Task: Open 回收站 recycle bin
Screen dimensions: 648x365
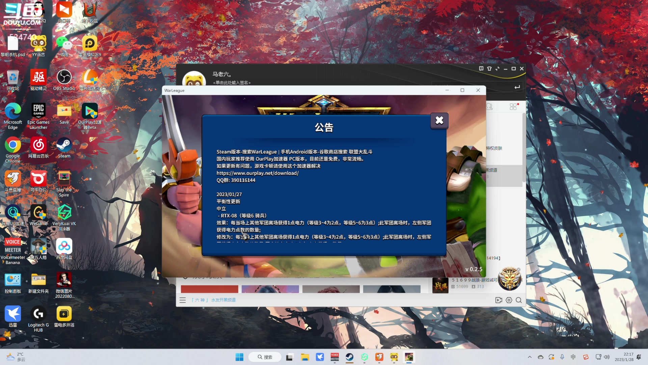Action: (13, 80)
